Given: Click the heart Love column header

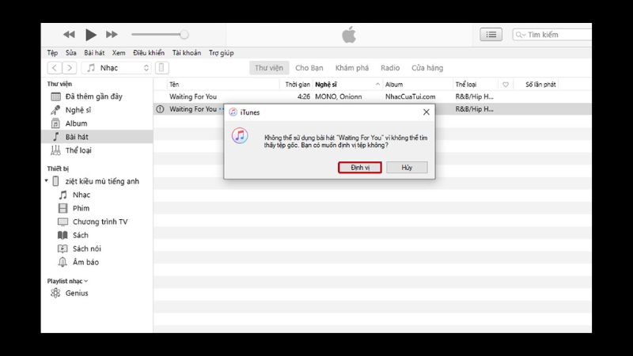Looking at the screenshot, I should pos(506,85).
